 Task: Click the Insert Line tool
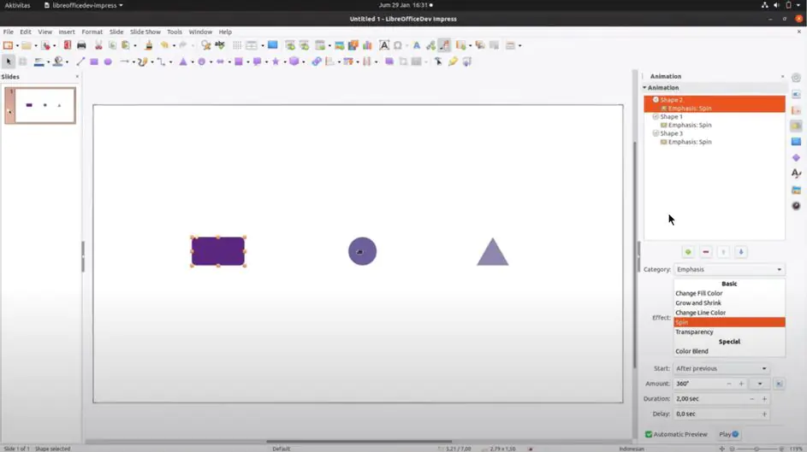point(80,62)
